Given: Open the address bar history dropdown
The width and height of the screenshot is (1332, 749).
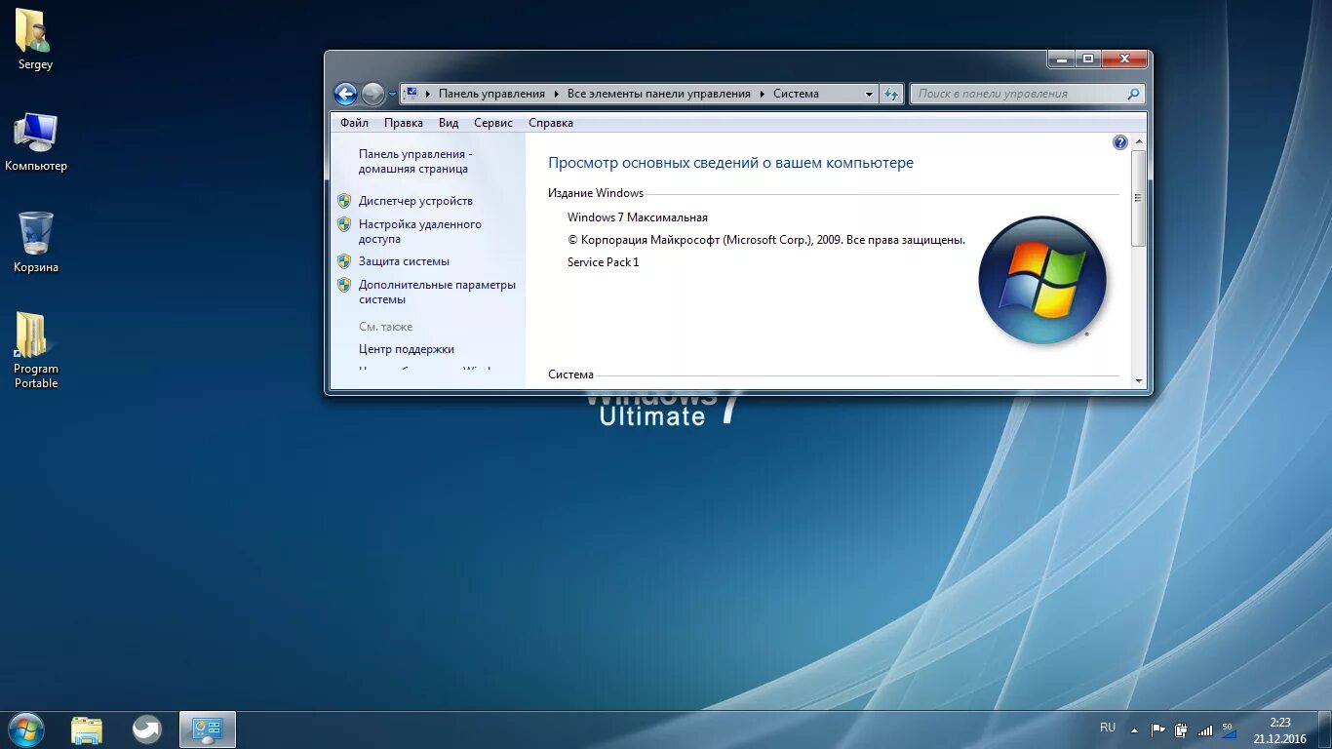Looking at the screenshot, I should point(869,95).
